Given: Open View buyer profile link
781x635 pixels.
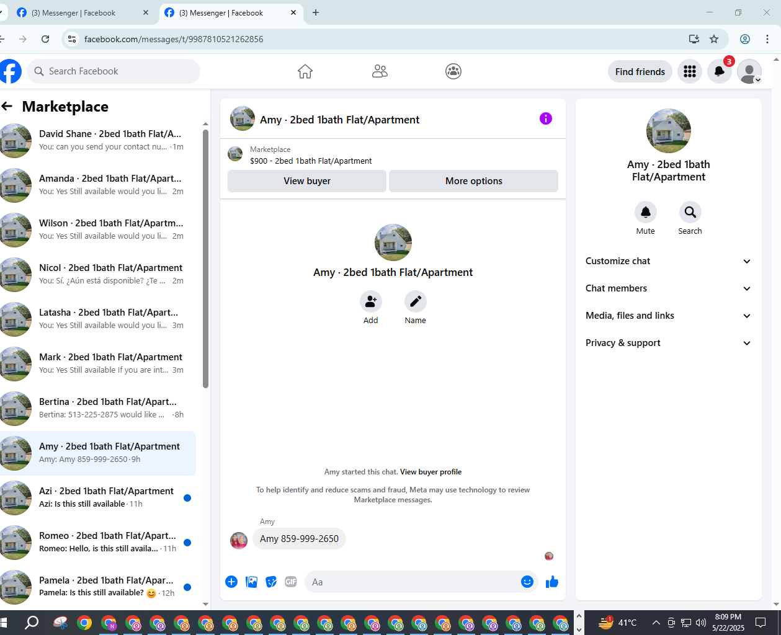Looking at the screenshot, I should pyautogui.click(x=431, y=472).
